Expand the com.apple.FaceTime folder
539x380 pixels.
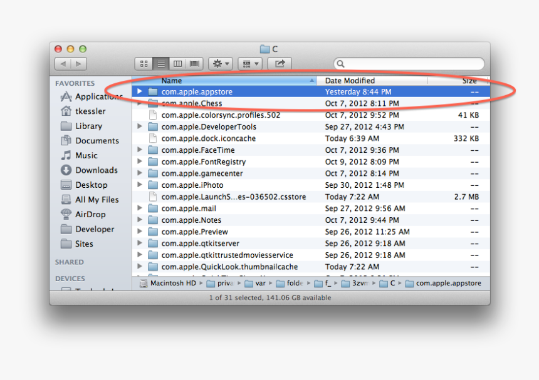click(140, 150)
